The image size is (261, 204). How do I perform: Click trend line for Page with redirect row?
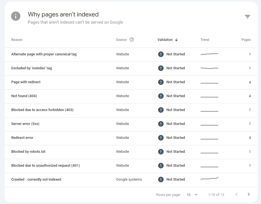coord(209,83)
